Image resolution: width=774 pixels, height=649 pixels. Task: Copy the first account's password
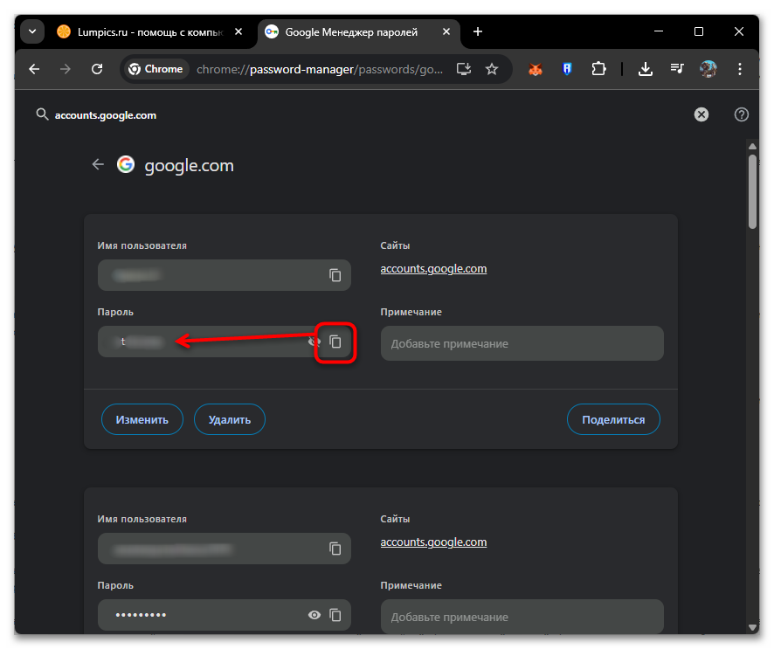[335, 342]
